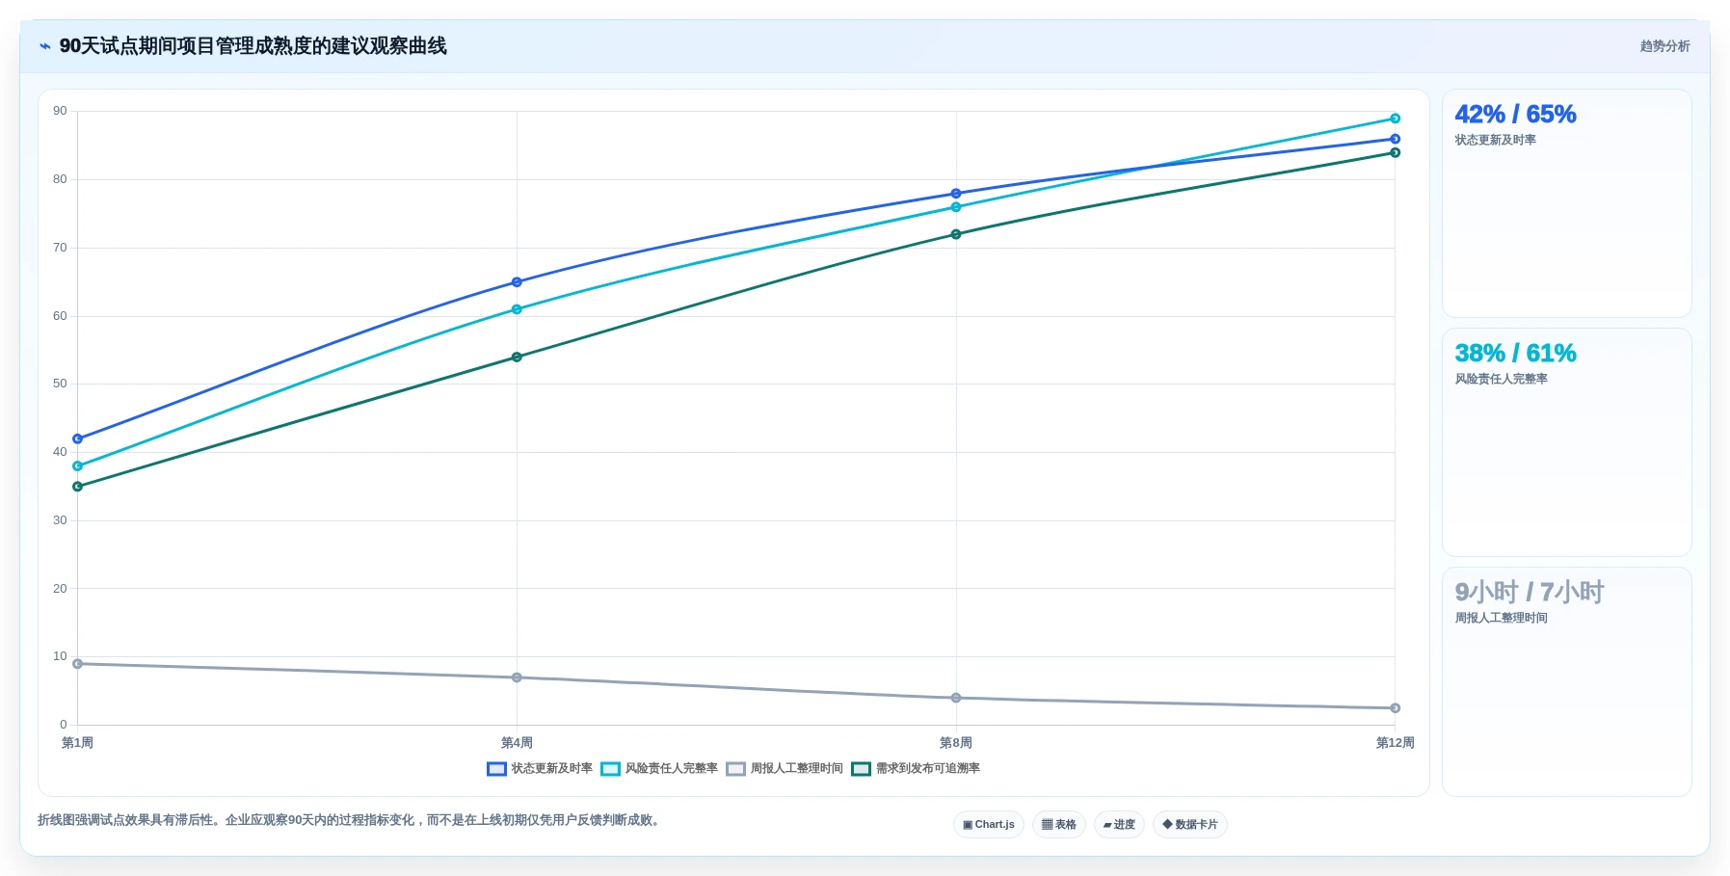This screenshot has height=876, width=1730.
Task: Click the cyan 风险责任人完整率 point at 第4周
Action: click(x=517, y=309)
